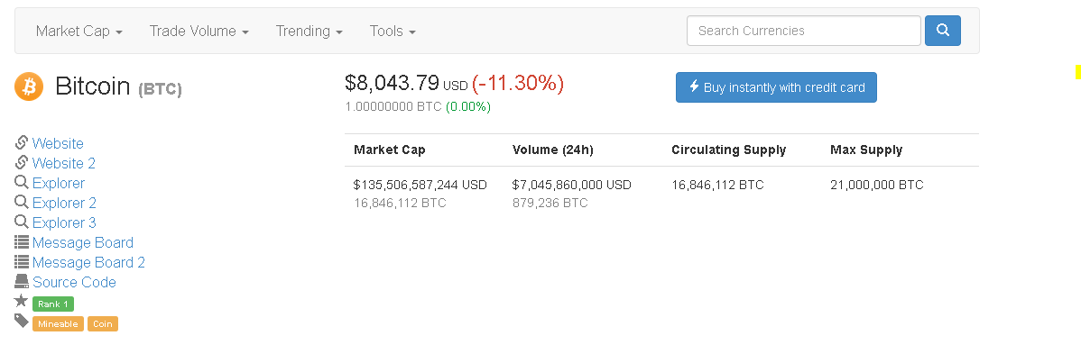The width and height of the screenshot is (1081, 363).
Task: Click the tag icon beside Mineable
Action: (x=22, y=321)
